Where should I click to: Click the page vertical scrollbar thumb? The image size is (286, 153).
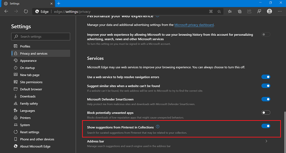click(285, 133)
